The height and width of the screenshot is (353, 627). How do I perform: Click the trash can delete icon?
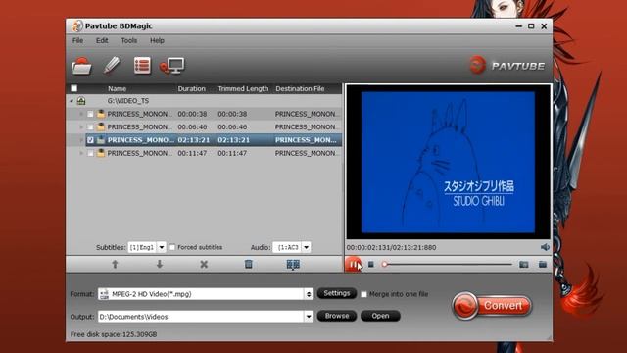coord(248,264)
